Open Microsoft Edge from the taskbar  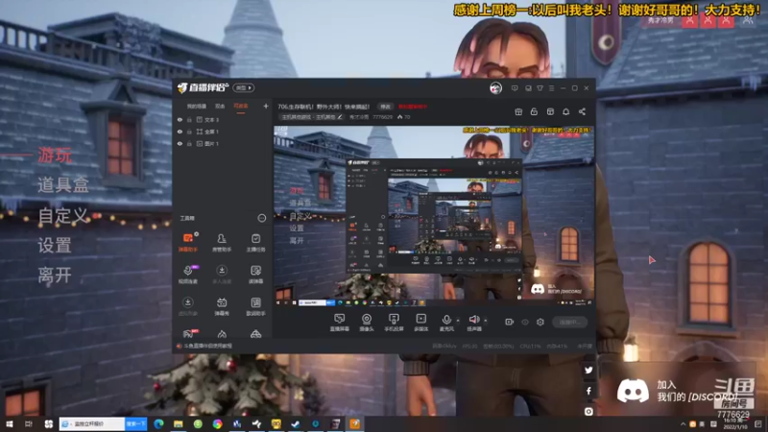(x=158, y=423)
